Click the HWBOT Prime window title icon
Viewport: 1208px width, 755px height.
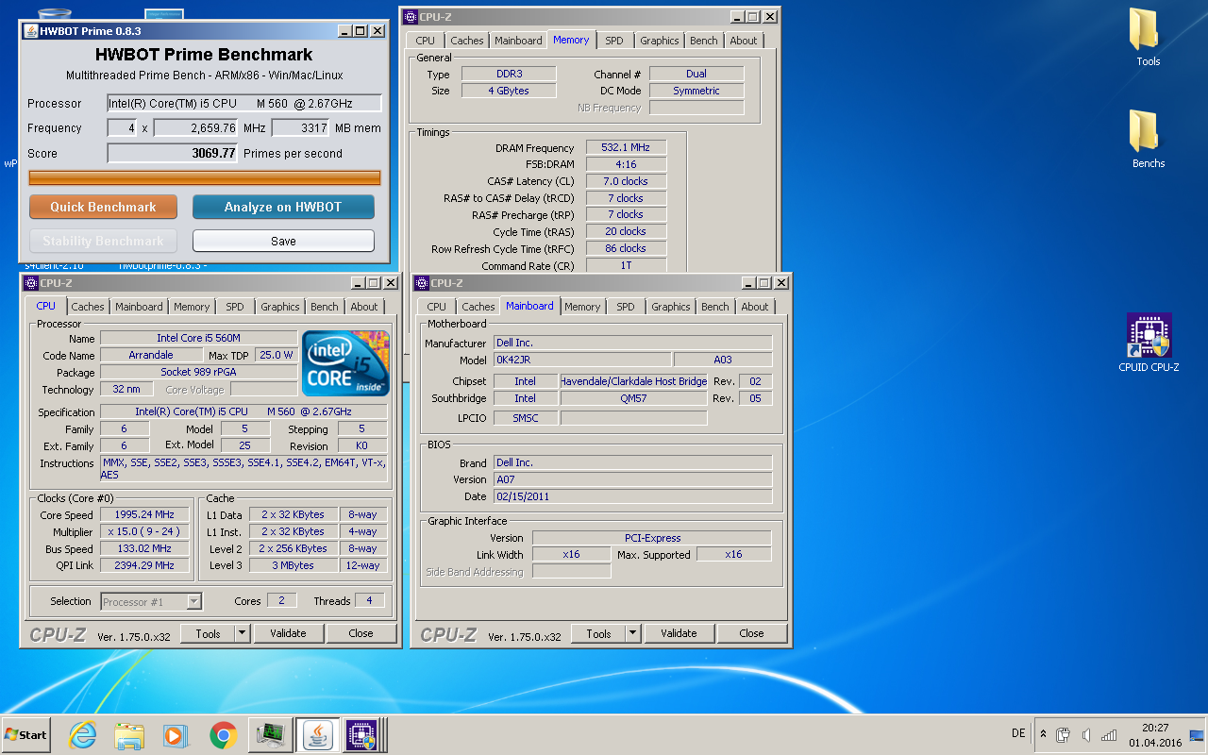[30, 30]
